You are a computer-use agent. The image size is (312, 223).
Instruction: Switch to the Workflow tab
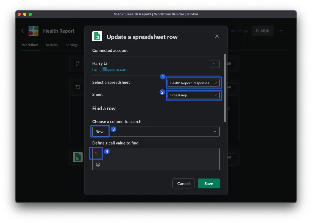pos(30,45)
